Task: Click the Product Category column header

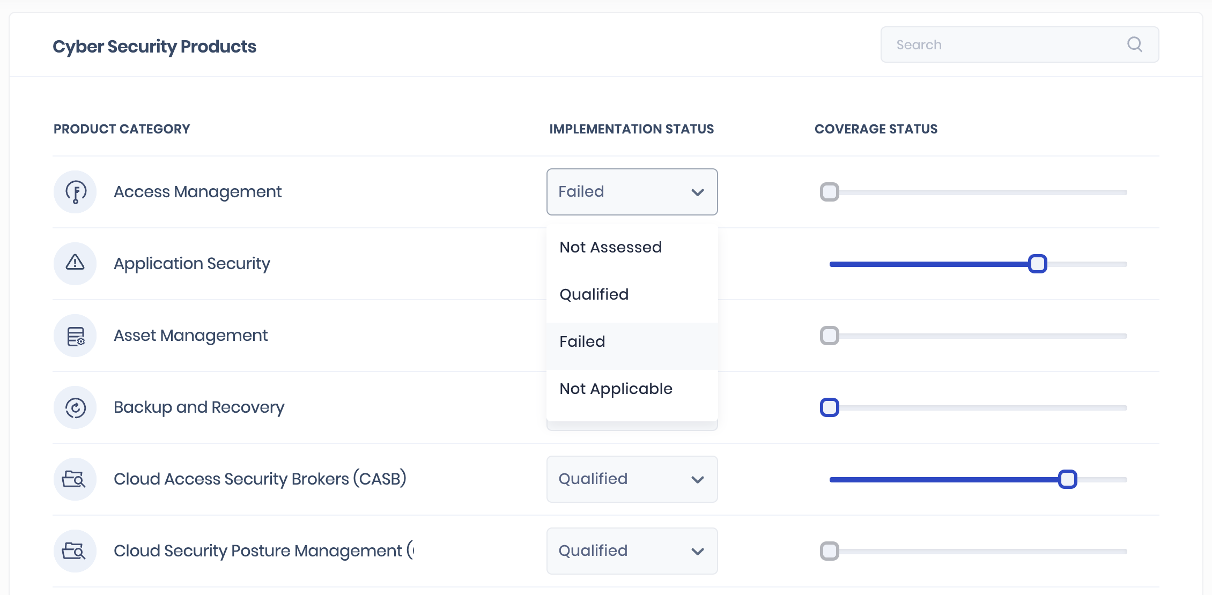Action: (x=122, y=129)
